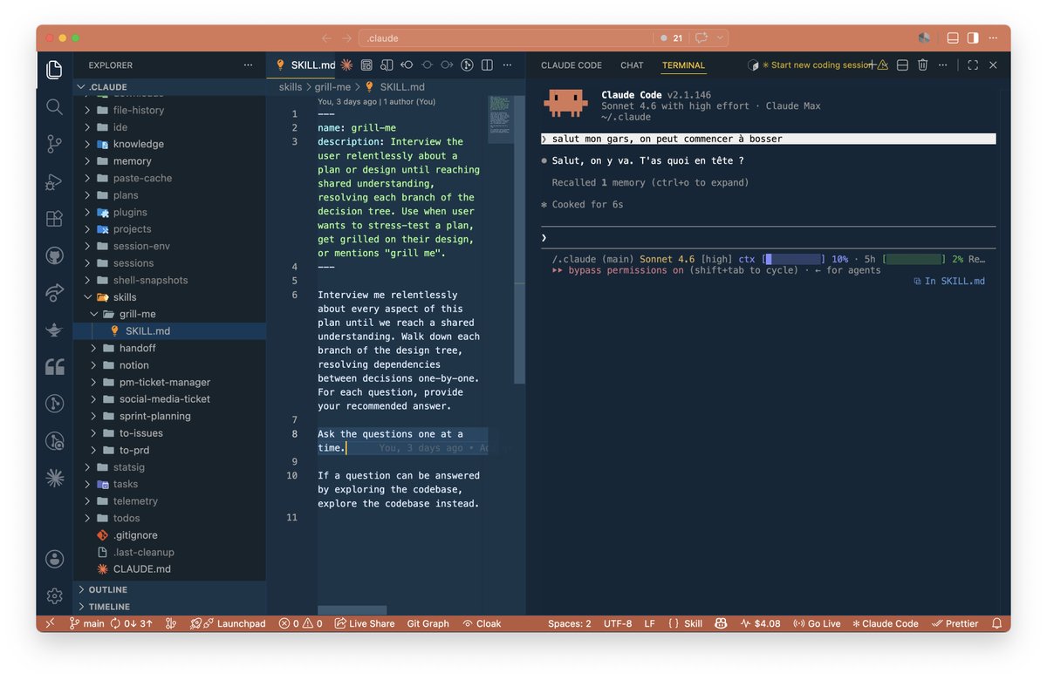The image size is (1047, 680).
Task: Start Live Share from status bar
Action: coord(365,623)
